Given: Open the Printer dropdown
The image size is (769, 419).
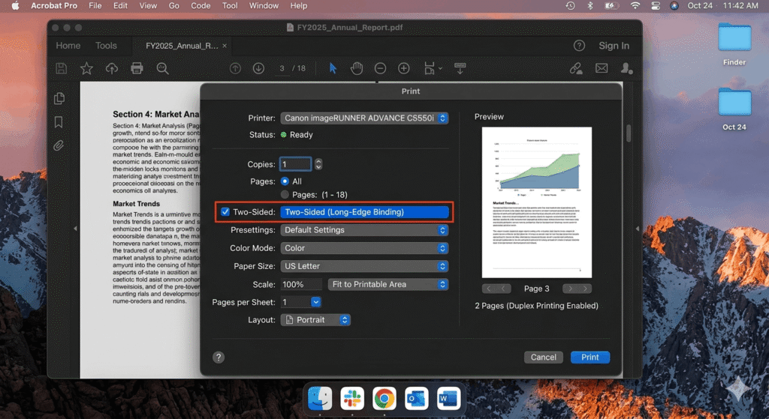Looking at the screenshot, I should coord(364,118).
